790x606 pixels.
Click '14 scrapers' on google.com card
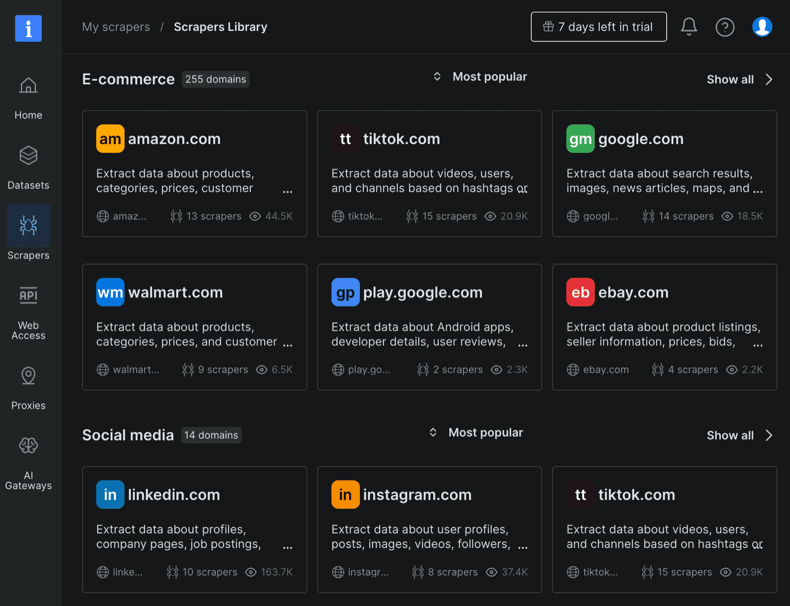[x=686, y=216]
